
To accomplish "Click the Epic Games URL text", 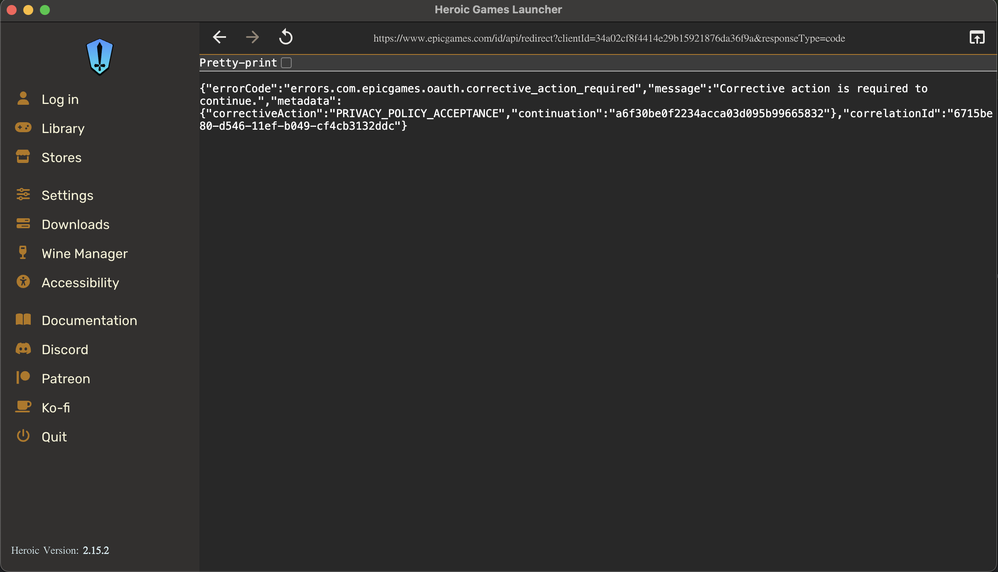I will pos(609,38).
